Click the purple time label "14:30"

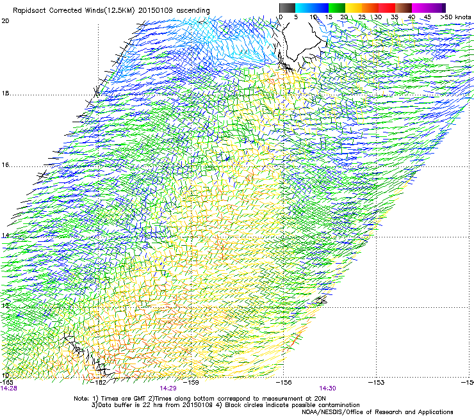[x=328, y=388]
